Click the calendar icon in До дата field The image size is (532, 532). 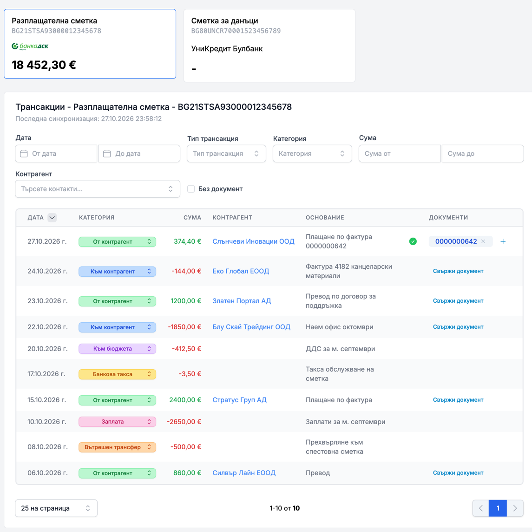point(107,153)
